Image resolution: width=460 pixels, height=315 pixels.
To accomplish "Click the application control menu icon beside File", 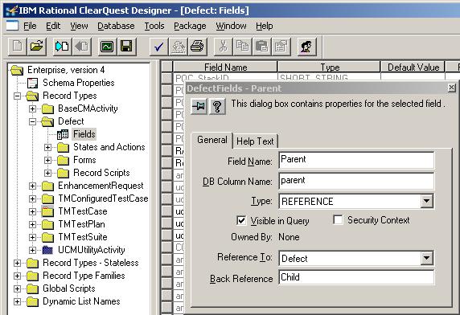I will (12, 26).
